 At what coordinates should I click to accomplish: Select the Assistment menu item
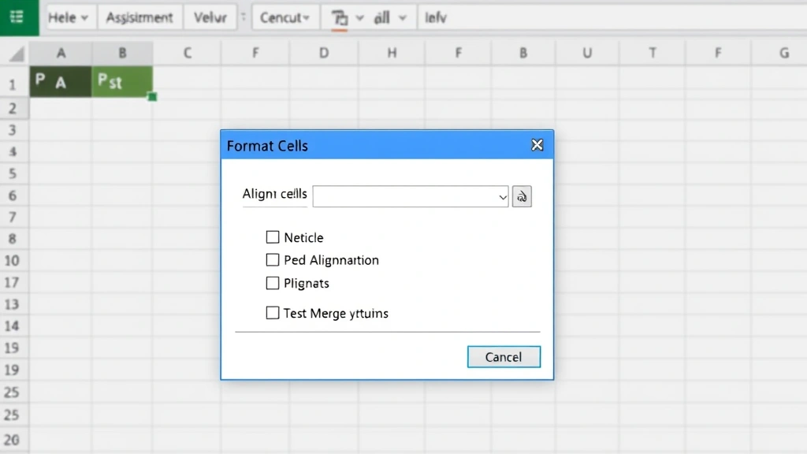[x=139, y=17]
